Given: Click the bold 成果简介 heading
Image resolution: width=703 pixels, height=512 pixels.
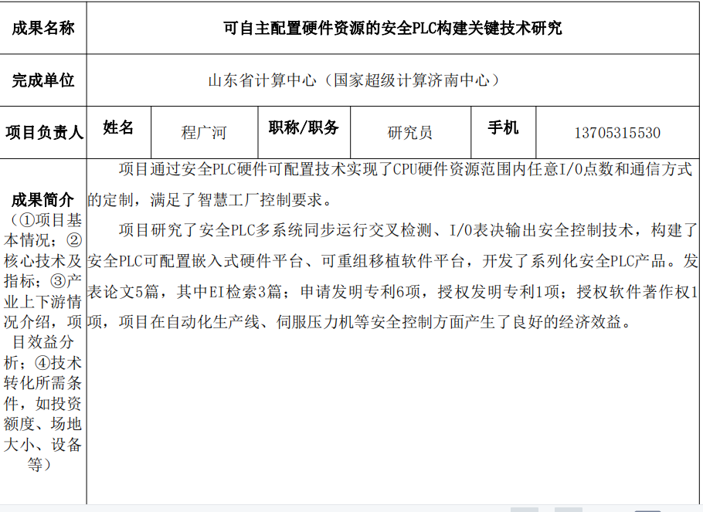Looking at the screenshot, I should pos(43,200).
